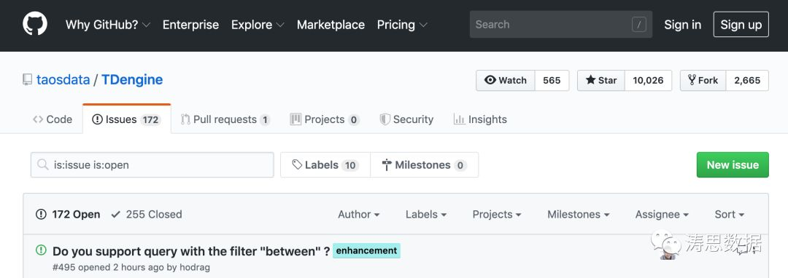Expand the Sort dropdown

tap(730, 215)
